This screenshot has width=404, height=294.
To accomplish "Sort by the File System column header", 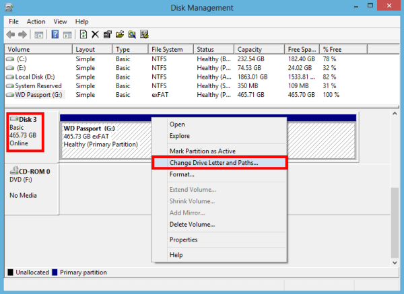I will click(171, 49).
